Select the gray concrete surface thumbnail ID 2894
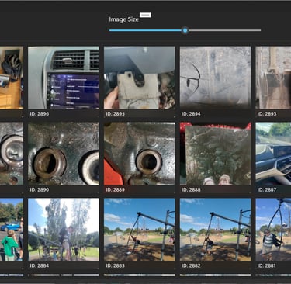Image resolution: width=291 pixels, height=284 pixels. pyautogui.click(x=215, y=78)
